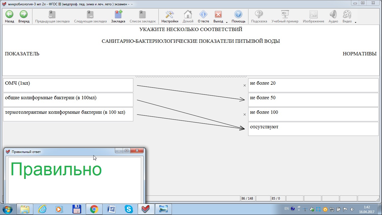Close the Правильный ответ popup
Image resolution: width=382 pixels, height=215 pixels.
tap(137, 151)
